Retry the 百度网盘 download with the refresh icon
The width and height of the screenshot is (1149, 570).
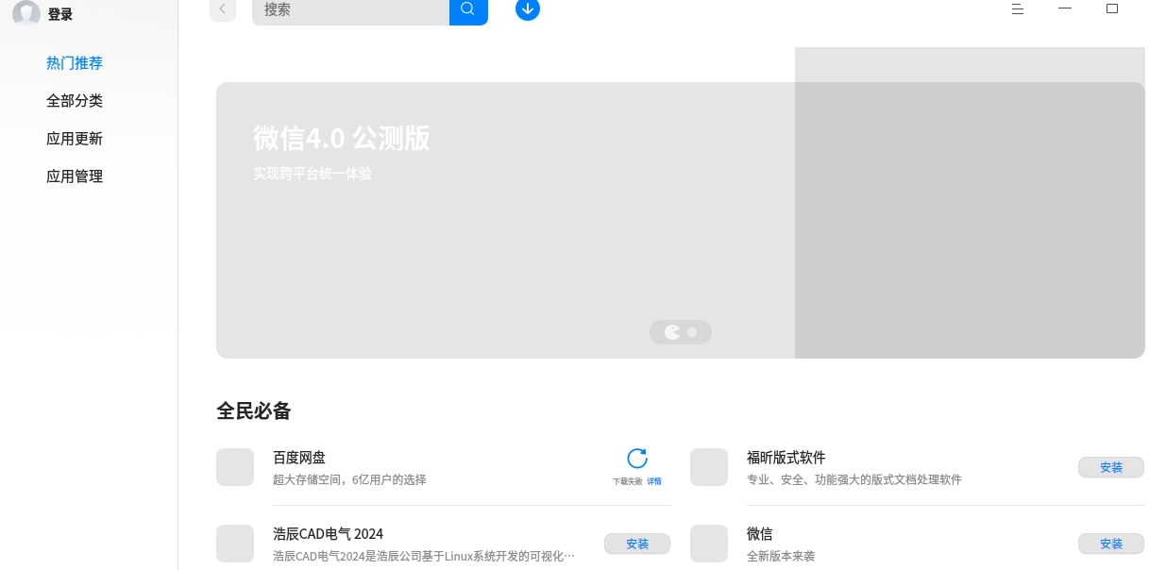point(637,459)
